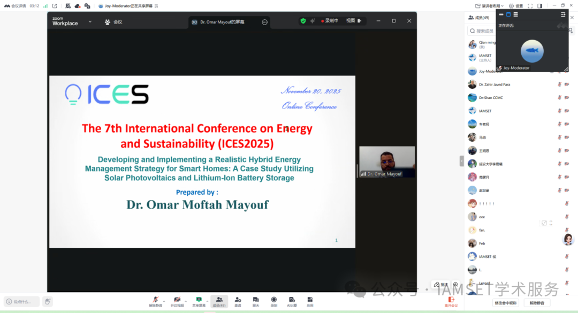Click the Unmute button below members list
The height and width of the screenshot is (313, 578).
(x=536, y=303)
